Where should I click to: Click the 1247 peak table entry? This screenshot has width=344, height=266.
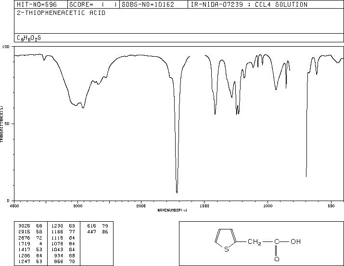tap(24, 262)
